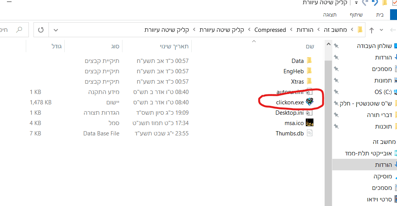This screenshot has height=206, width=397.
Task: Click the Xtras folder name
Action: (297, 82)
